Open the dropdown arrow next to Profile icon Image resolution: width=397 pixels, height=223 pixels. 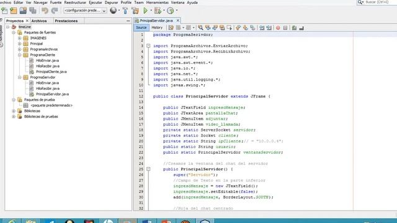176,11
